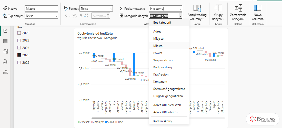The image size is (282, 128).
Task: Pick Adres URL obrazu category
Action: 169,112
